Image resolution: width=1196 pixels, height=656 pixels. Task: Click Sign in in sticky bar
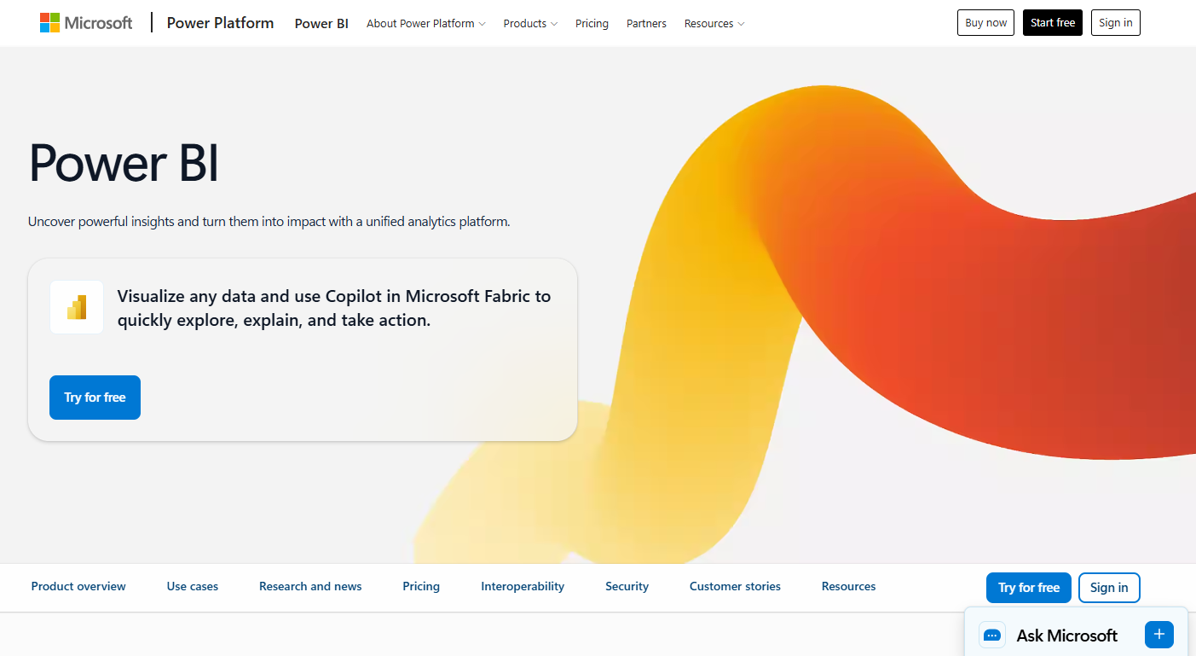1109,588
